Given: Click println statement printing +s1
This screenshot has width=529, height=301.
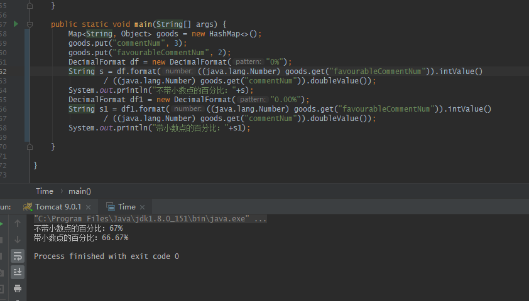Looking at the screenshot, I should (159, 128).
